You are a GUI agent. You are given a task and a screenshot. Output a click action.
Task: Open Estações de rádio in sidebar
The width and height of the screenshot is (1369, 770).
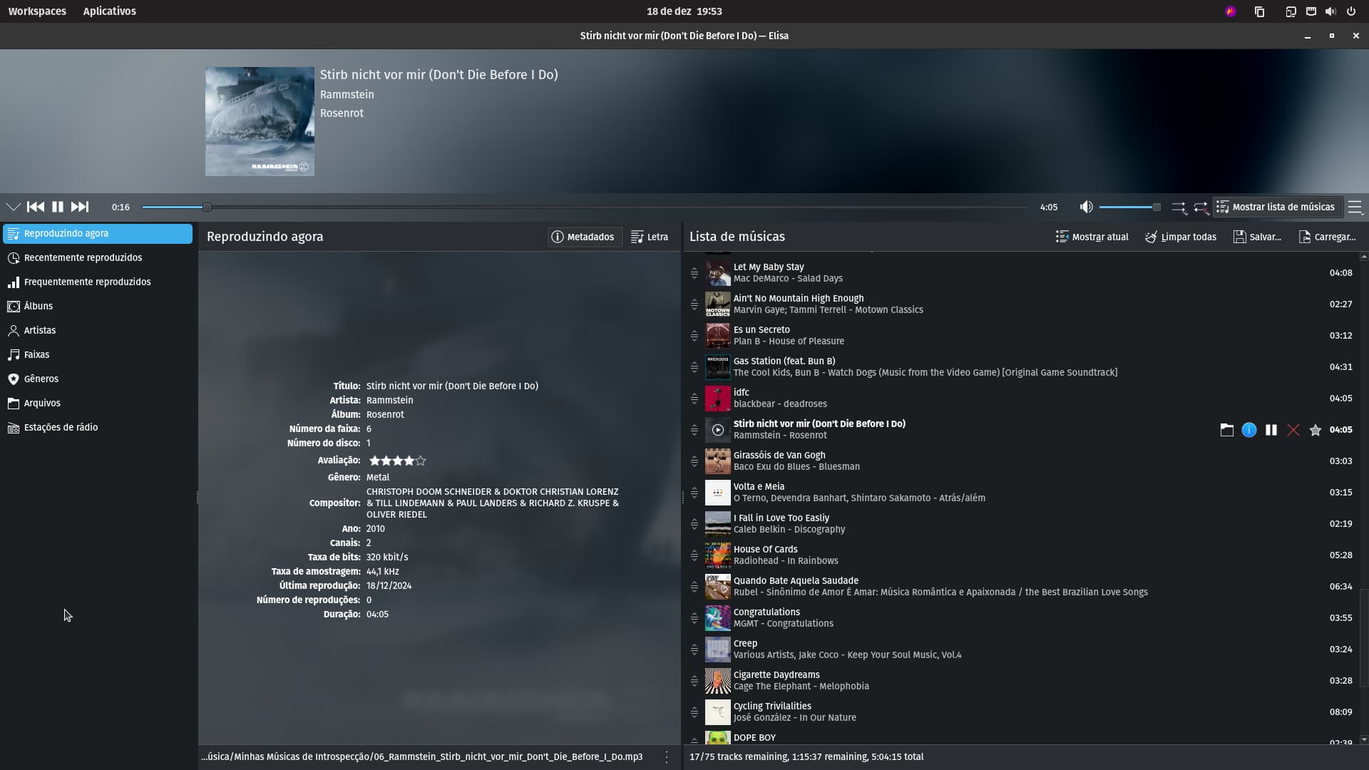tap(98, 427)
